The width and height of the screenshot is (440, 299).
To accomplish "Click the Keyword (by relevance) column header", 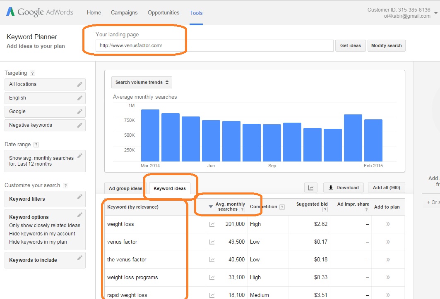I will (133, 207).
